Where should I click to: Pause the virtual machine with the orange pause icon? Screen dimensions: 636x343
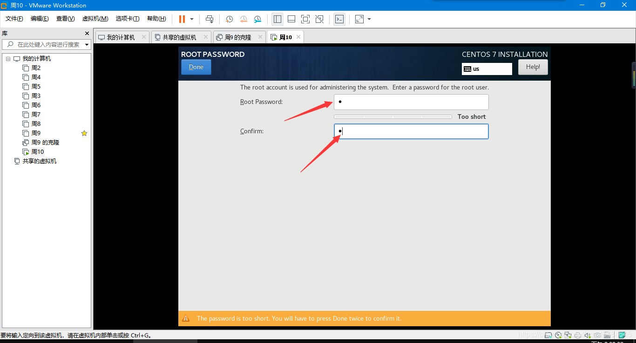[x=182, y=19]
